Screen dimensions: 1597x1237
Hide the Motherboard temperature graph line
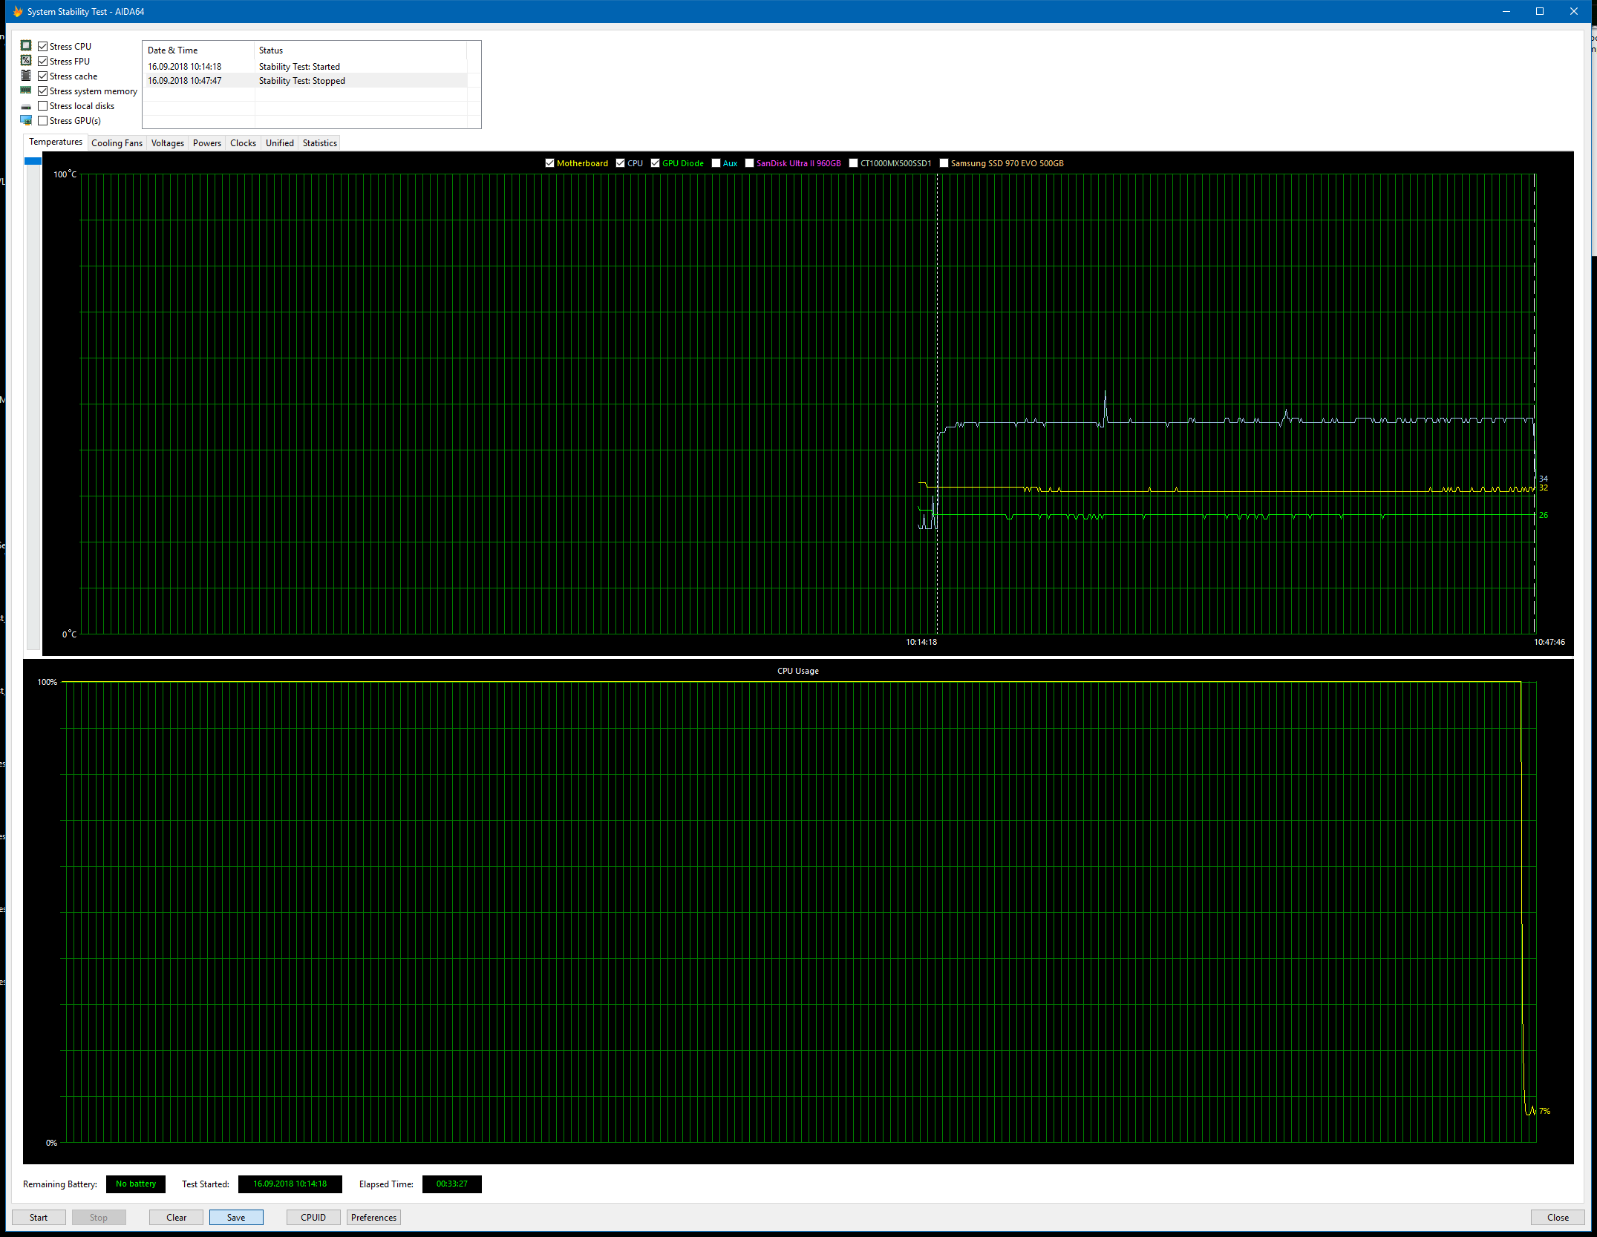click(549, 163)
